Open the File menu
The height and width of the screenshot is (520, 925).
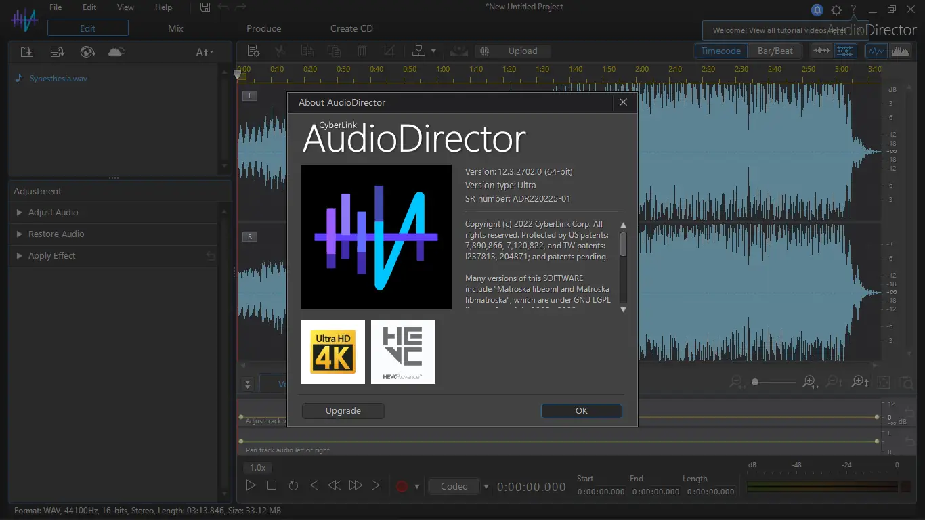pyautogui.click(x=56, y=7)
